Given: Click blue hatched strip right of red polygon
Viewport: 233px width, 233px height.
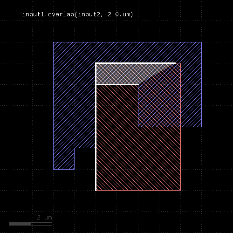Looking at the screenshot, I should 191,95.
